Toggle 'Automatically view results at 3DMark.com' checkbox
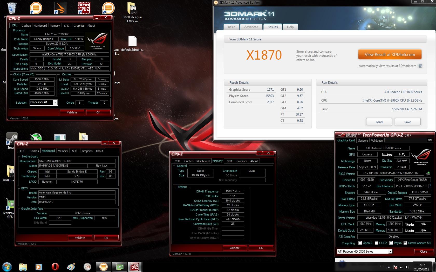436x272 pixels. click(420, 66)
